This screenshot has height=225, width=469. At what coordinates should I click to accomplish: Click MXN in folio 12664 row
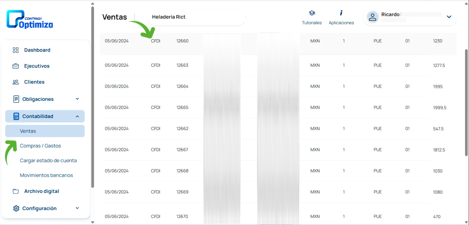[315, 86]
